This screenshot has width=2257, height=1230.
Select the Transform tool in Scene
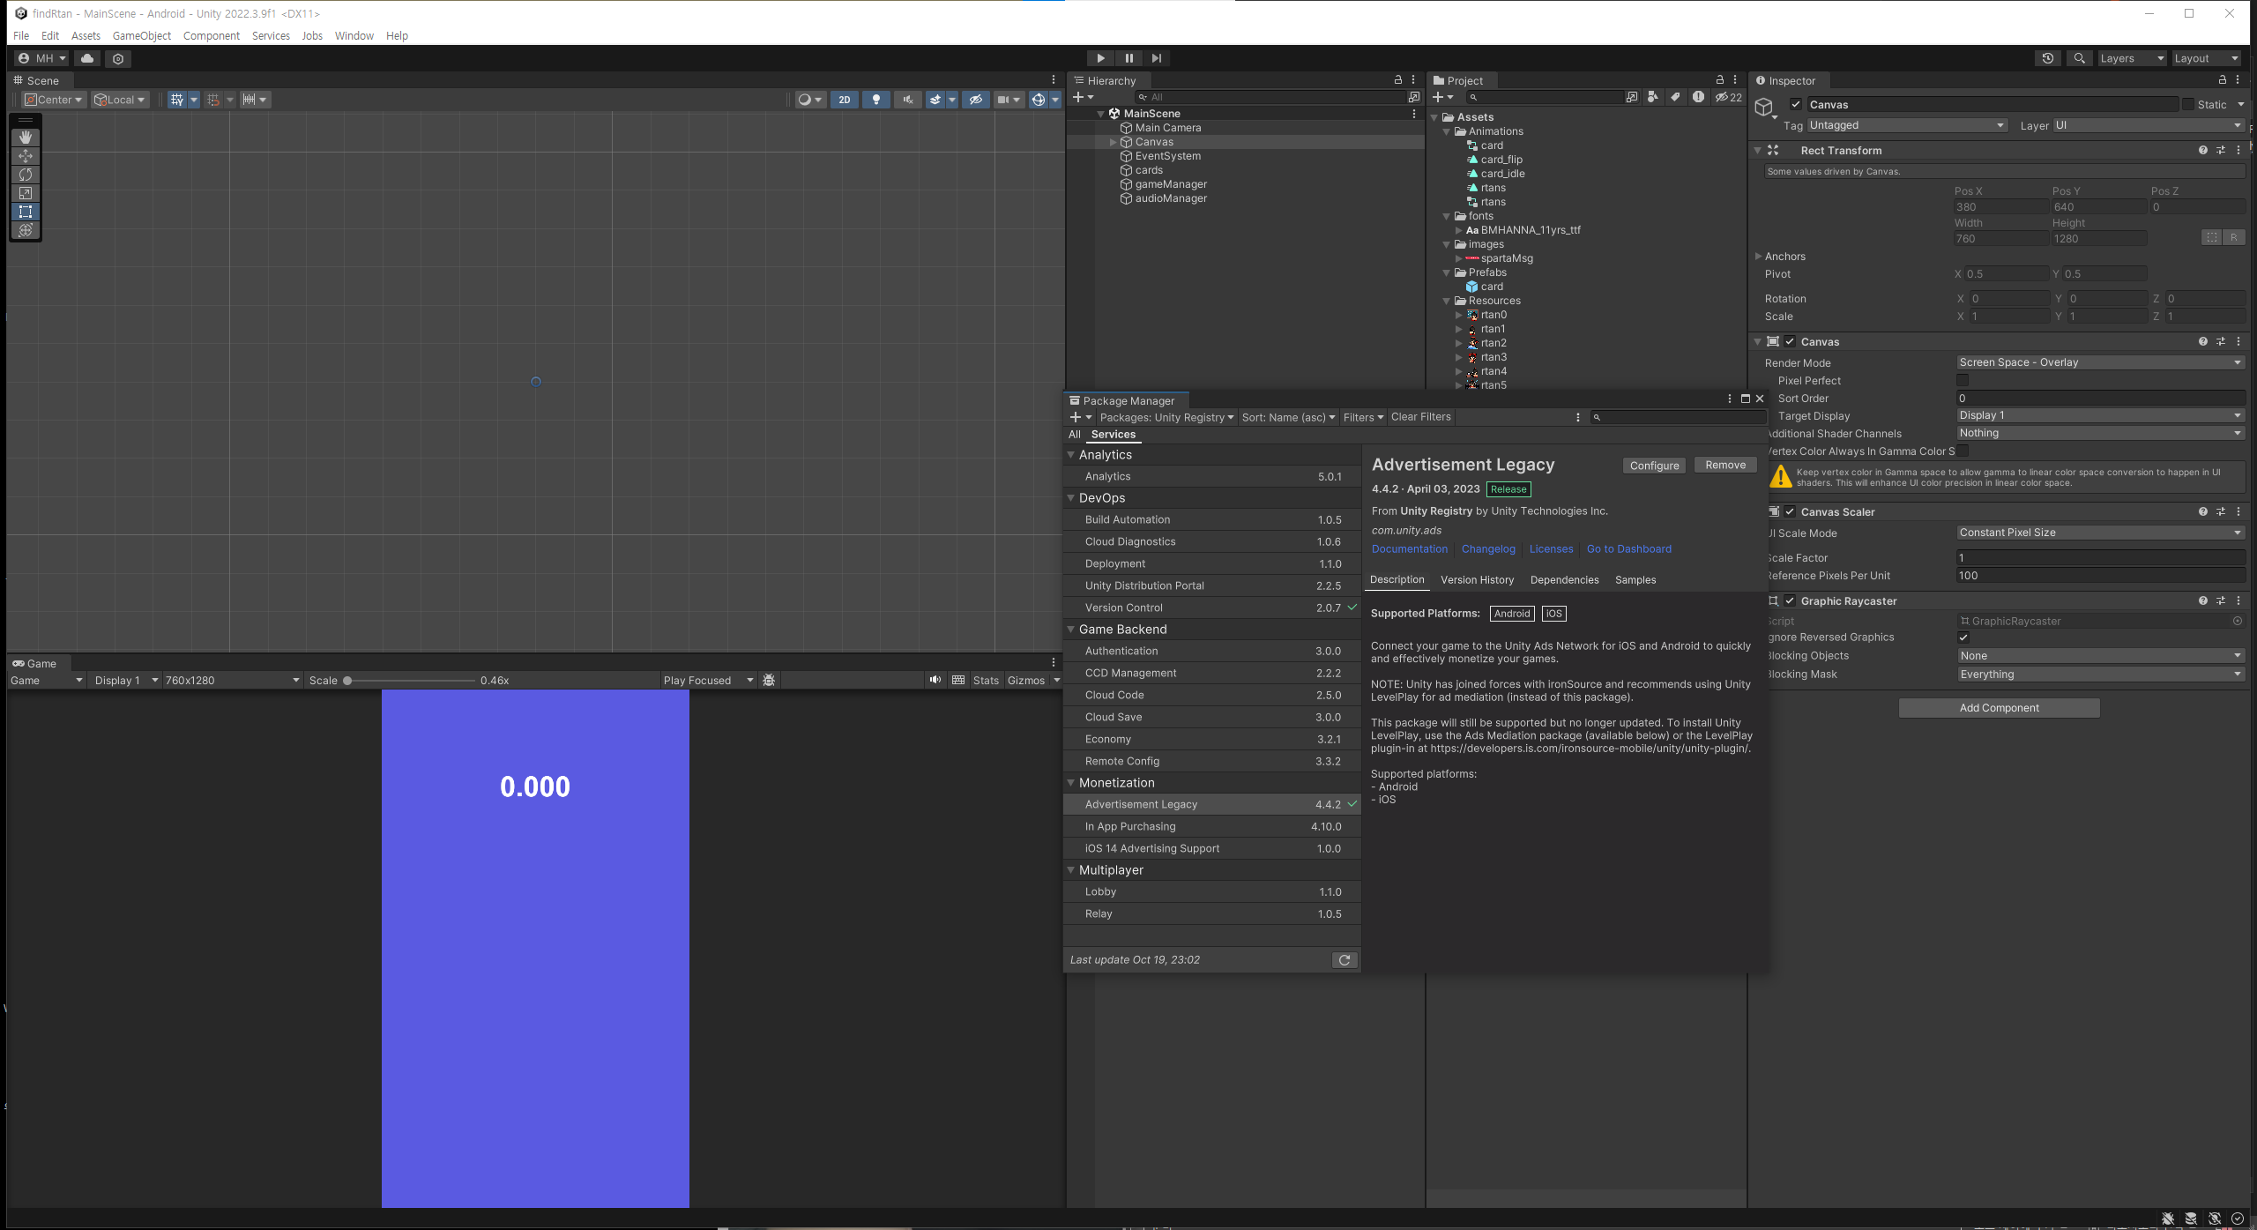(26, 230)
